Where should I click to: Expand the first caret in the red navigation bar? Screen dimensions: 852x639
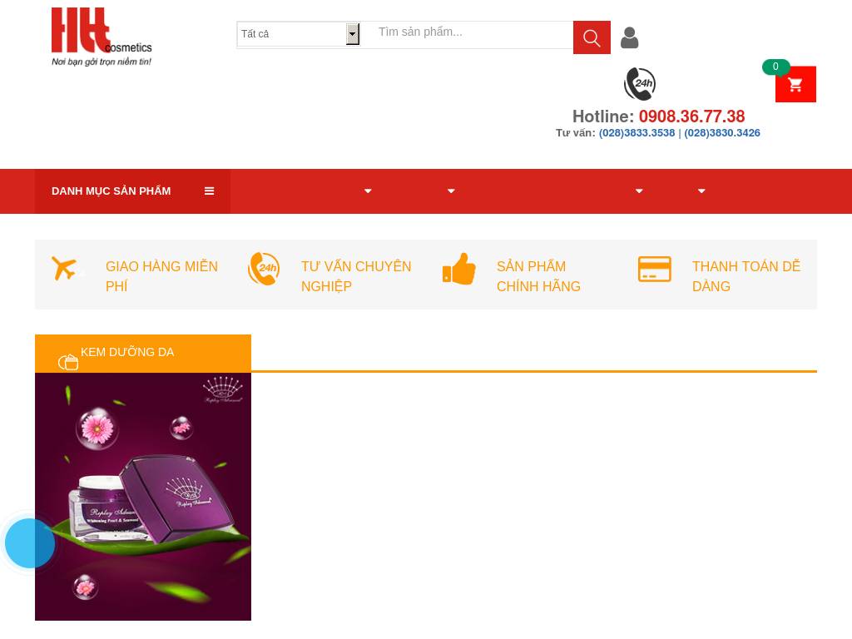368,191
